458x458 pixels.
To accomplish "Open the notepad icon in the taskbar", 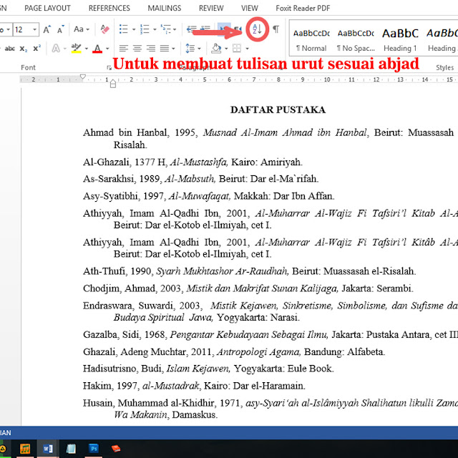I will (x=71, y=449).
